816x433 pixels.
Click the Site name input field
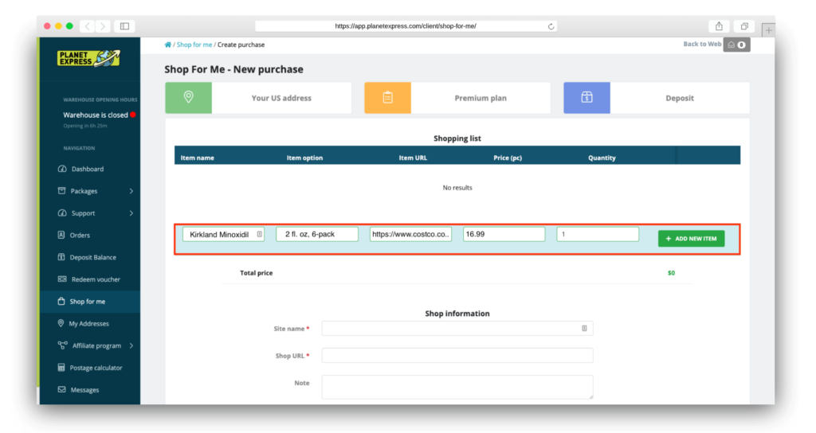coord(457,329)
